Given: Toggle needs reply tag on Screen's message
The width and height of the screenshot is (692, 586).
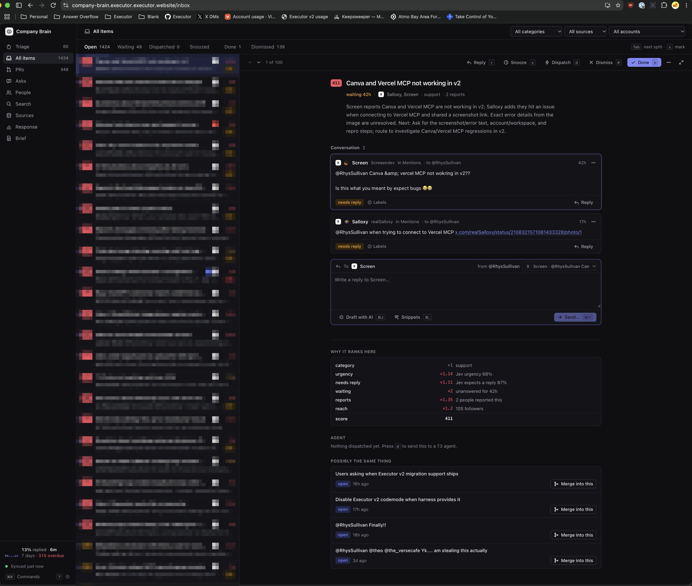Looking at the screenshot, I should (349, 202).
